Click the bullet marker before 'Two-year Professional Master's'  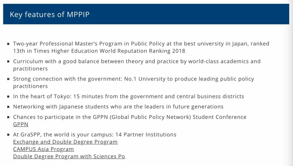pos(8,44)
